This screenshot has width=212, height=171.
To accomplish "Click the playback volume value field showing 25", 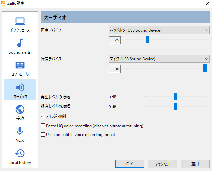I will [x=114, y=40].
